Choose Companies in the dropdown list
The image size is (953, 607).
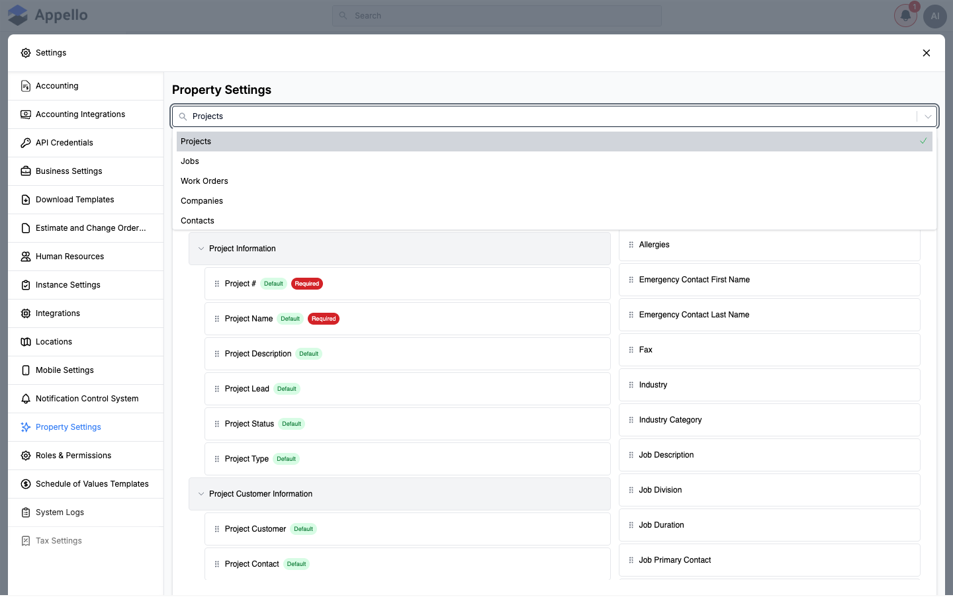click(555, 201)
